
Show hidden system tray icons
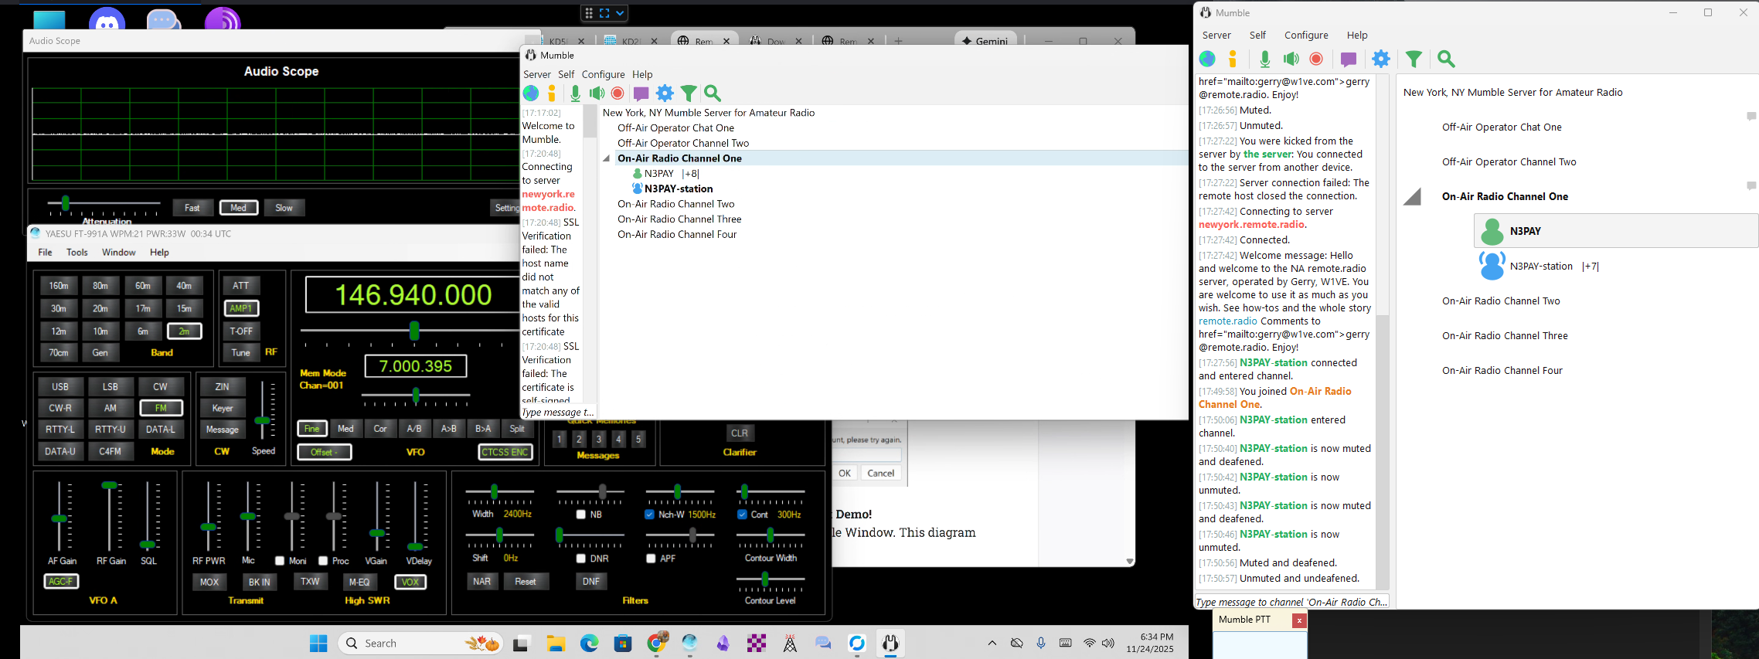(x=992, y=643)
